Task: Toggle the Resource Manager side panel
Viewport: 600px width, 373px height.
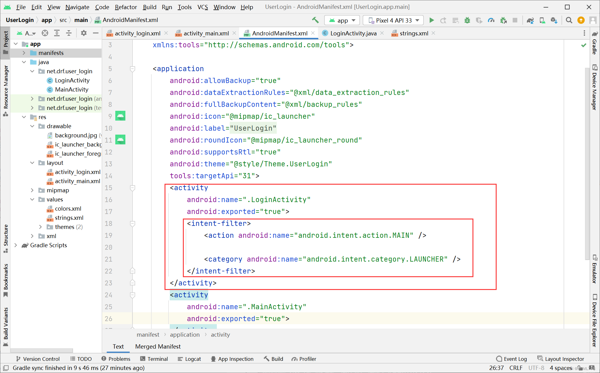Action: pyautogui.click(x=6, y=91)
